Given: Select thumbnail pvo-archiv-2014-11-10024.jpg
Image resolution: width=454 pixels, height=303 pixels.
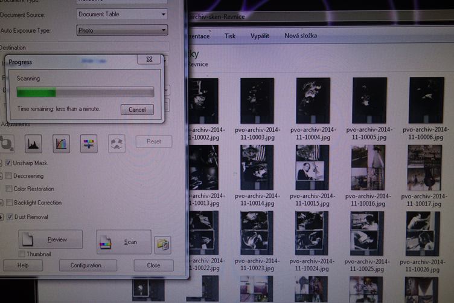Looking at the screenshot, I should tap(312, 233).
